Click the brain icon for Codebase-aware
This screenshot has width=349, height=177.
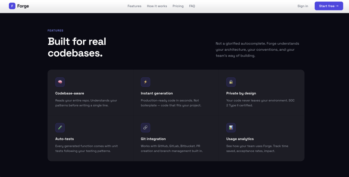[60, 82]
